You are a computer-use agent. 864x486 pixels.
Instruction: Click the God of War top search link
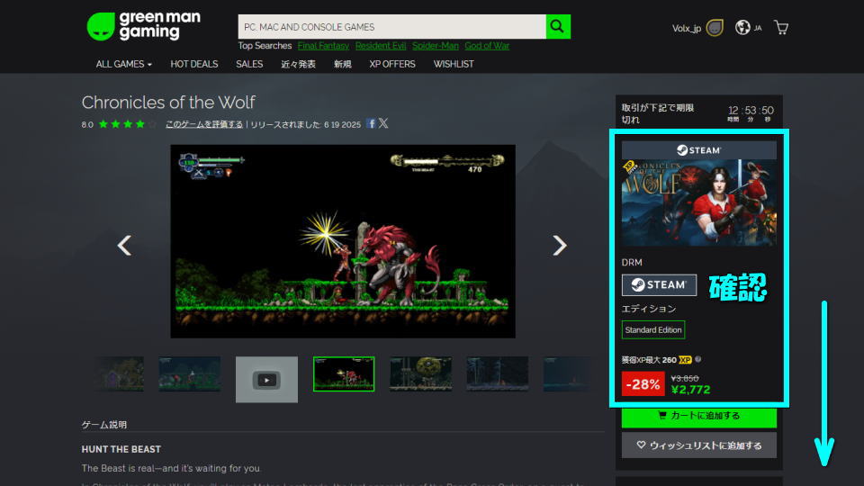(x=487, y=46)
